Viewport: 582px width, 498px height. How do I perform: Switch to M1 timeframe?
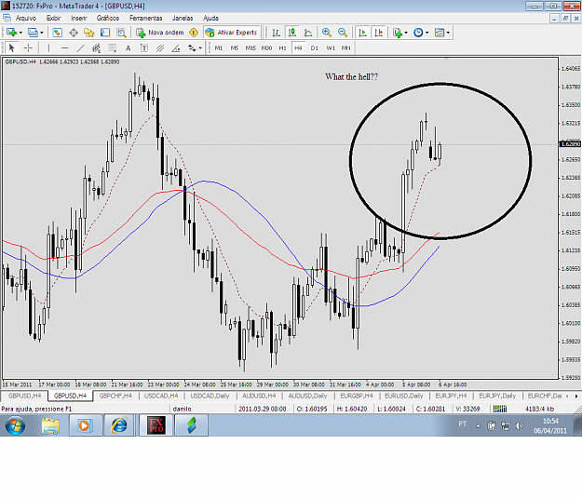click(219, 47)
